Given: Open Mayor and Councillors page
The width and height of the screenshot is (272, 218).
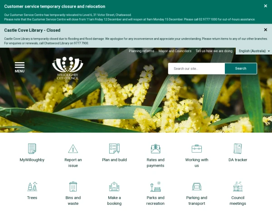Looking at the screenshot, I should point(175,51).
